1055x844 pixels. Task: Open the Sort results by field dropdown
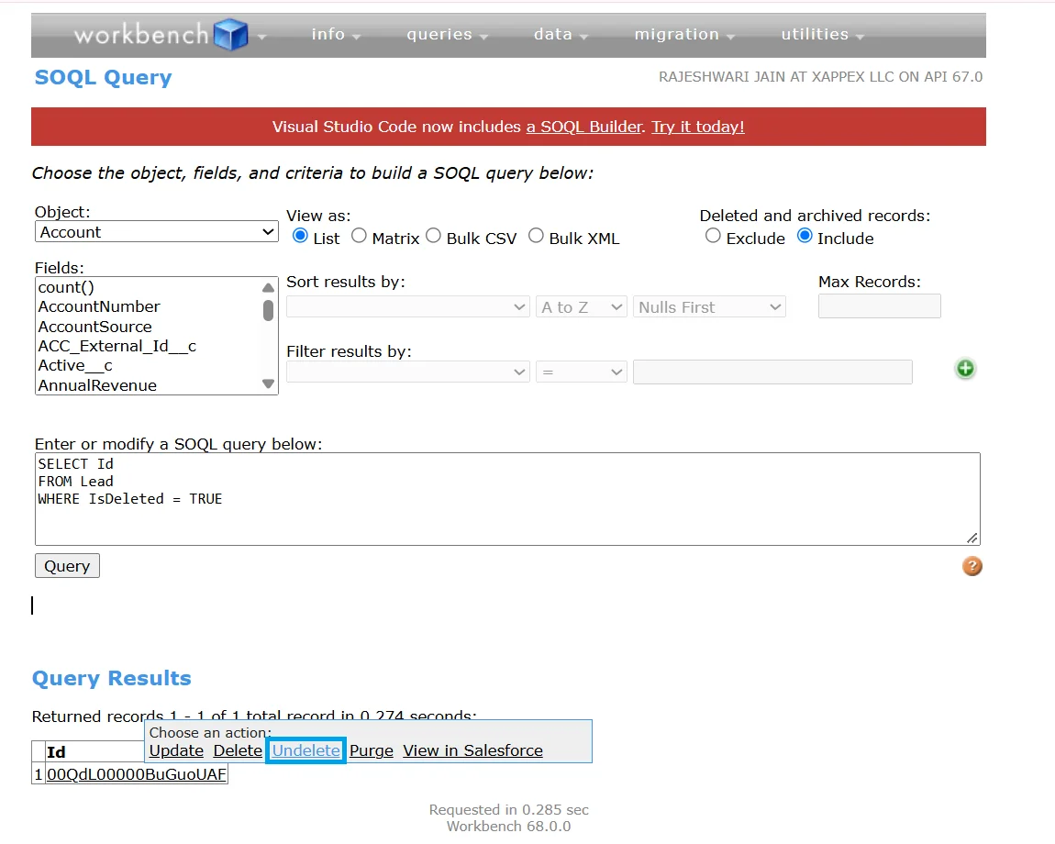[407, 307]
